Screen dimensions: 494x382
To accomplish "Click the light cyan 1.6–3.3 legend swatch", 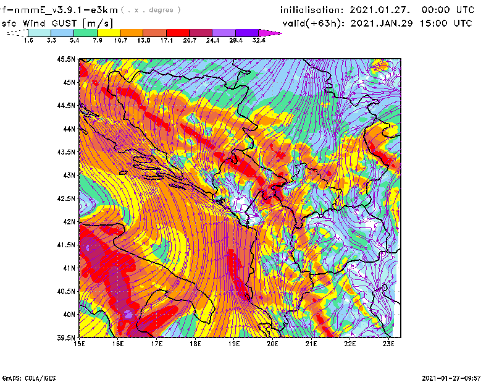I will point(40,33).
